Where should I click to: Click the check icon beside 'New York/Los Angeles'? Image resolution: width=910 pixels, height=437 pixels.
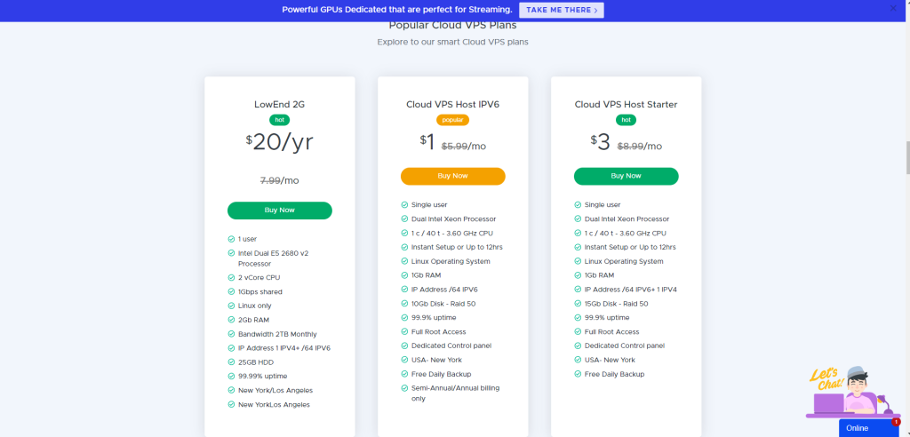coord(232,391)
